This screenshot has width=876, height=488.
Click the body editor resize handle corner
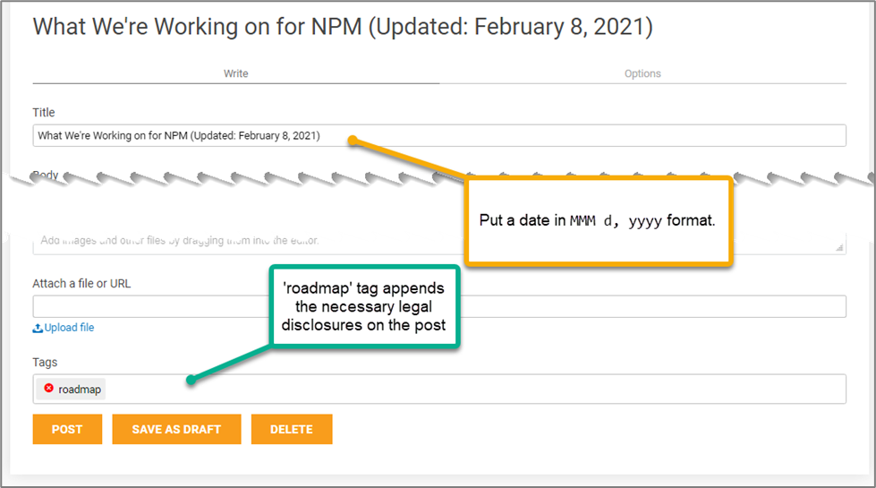(839, 248)
